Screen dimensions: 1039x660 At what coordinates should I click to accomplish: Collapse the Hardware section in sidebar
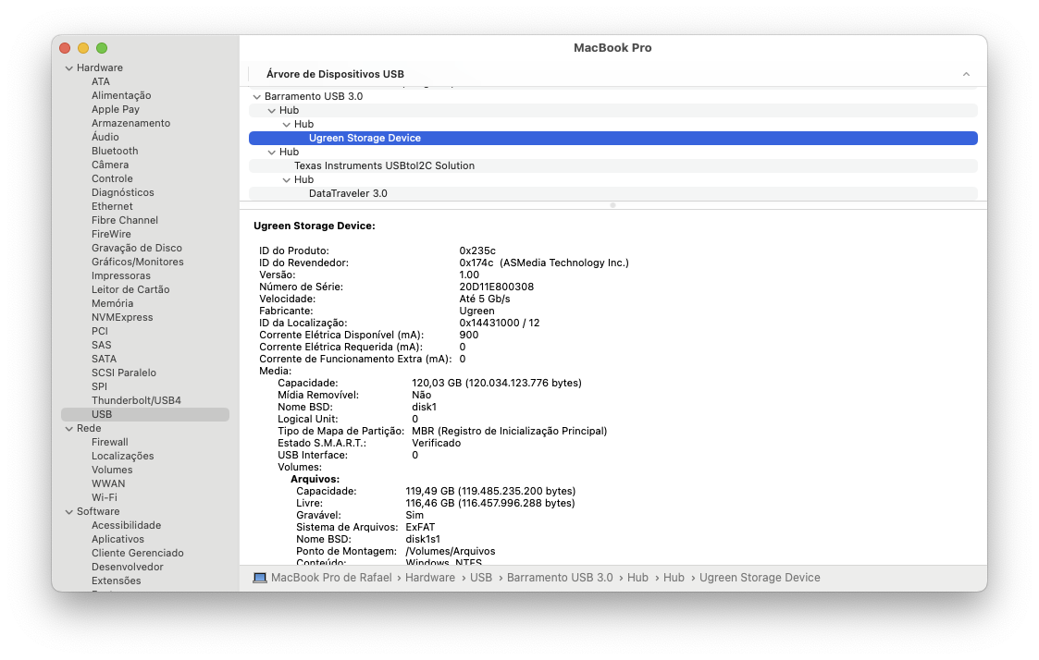[x=68, y=68]
